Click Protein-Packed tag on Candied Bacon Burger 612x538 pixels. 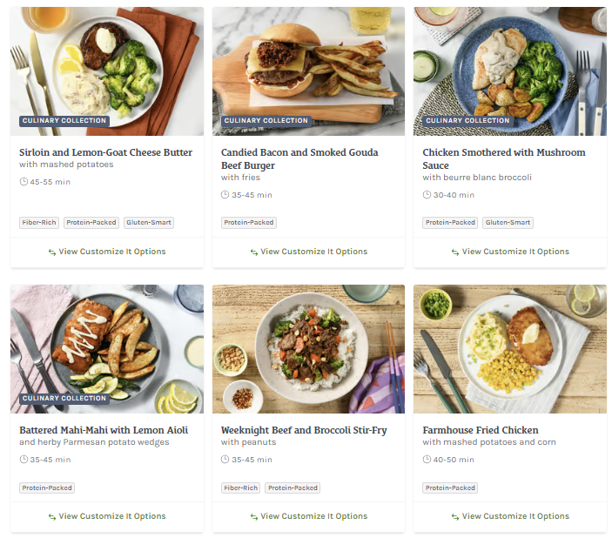(x=249, y=223)
